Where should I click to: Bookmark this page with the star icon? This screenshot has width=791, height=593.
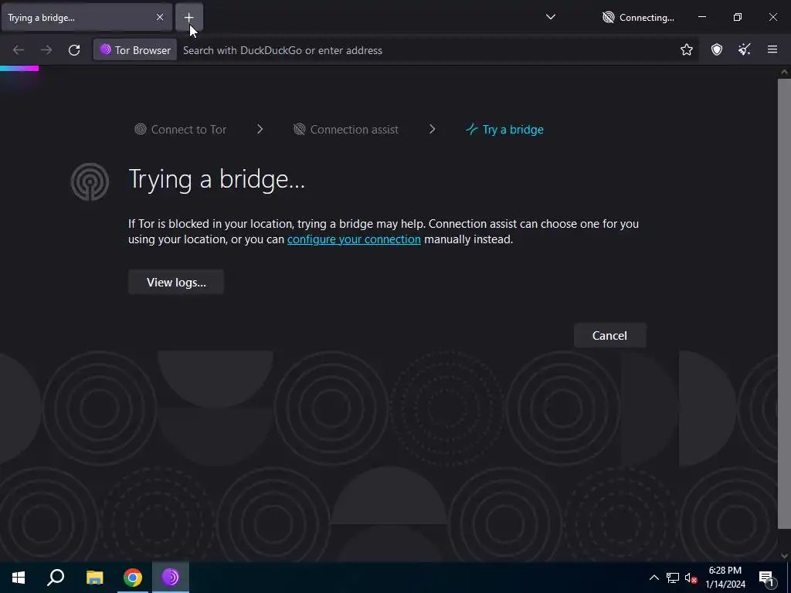point(686,49)
